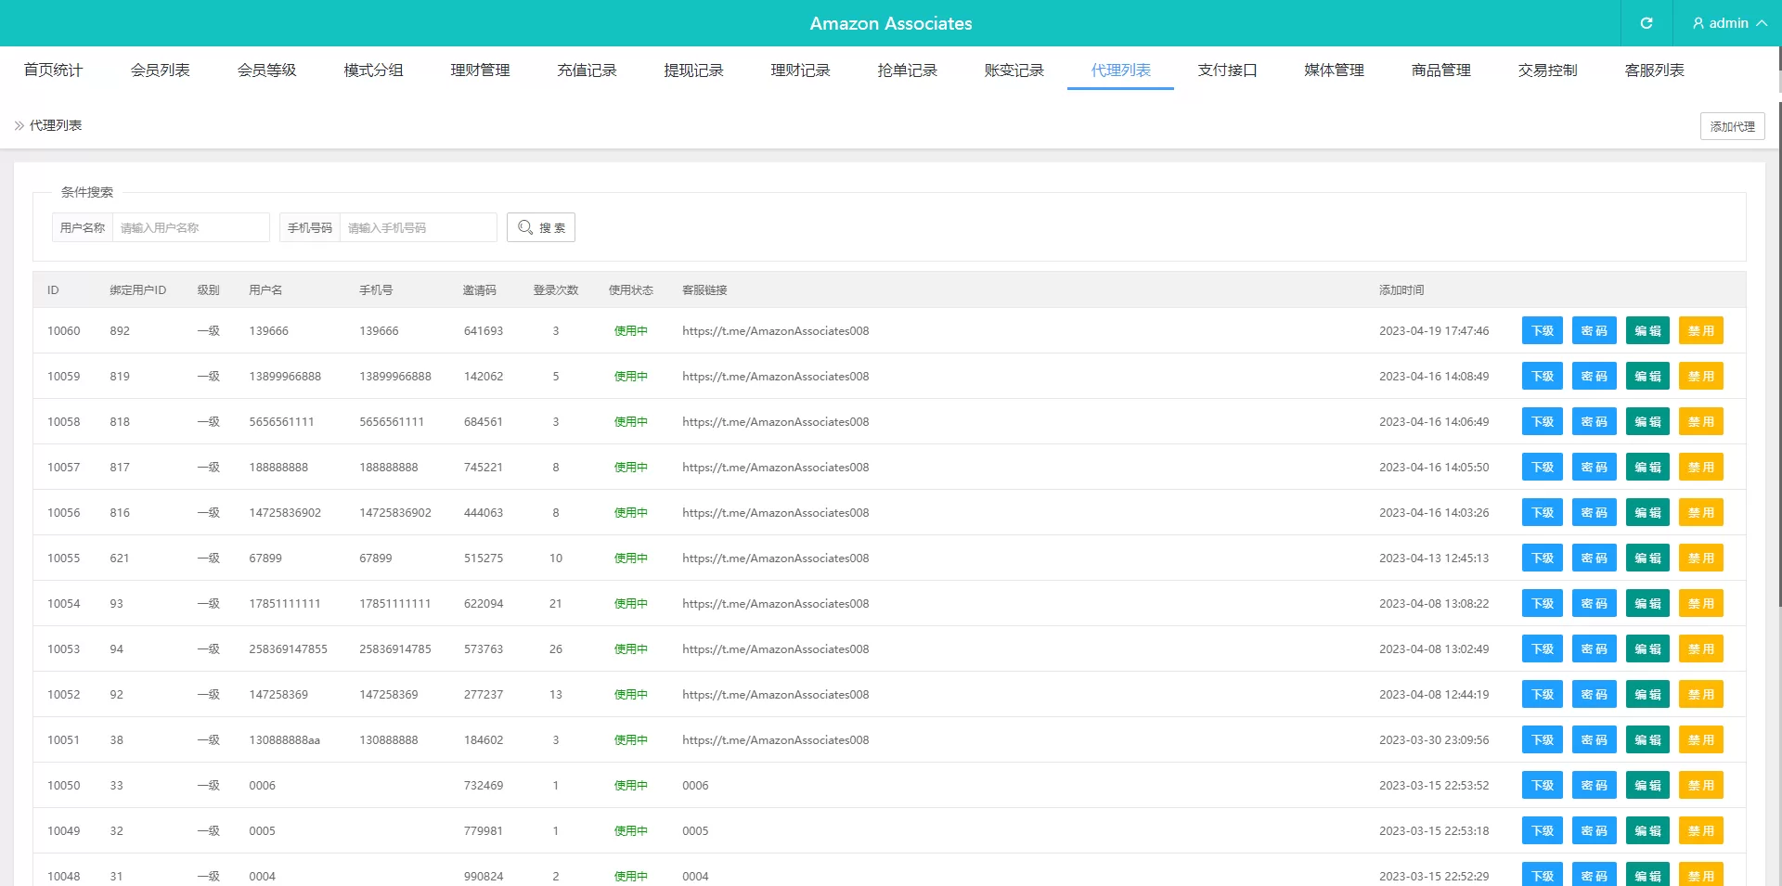1782x886 pixels.
Task: Open 下级 list for agent 10049
Action: [x=1542, y=831]
